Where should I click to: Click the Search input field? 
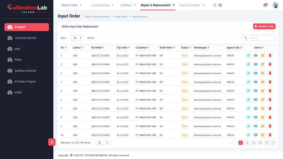[261, 38]
